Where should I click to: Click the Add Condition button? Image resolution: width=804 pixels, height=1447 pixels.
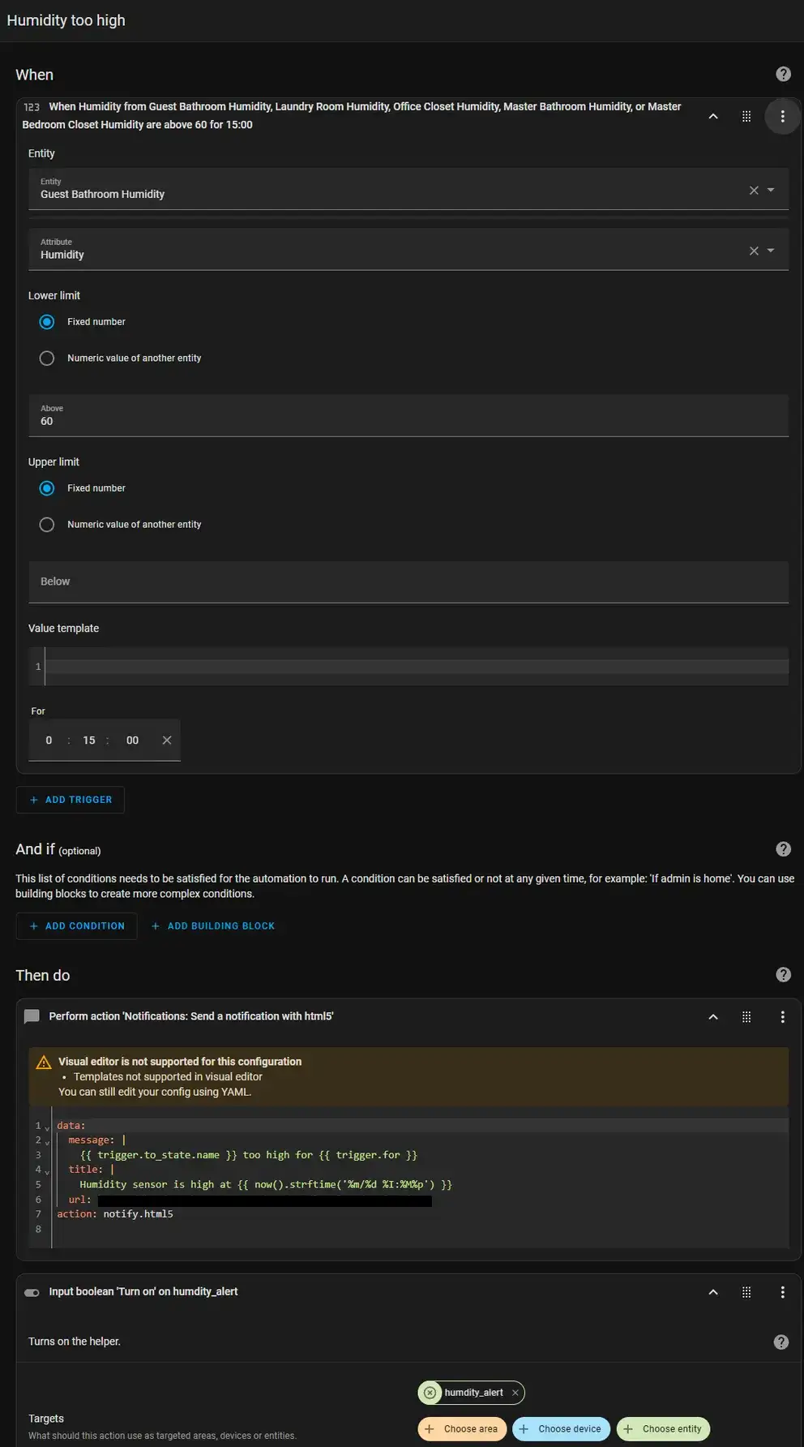77,925
